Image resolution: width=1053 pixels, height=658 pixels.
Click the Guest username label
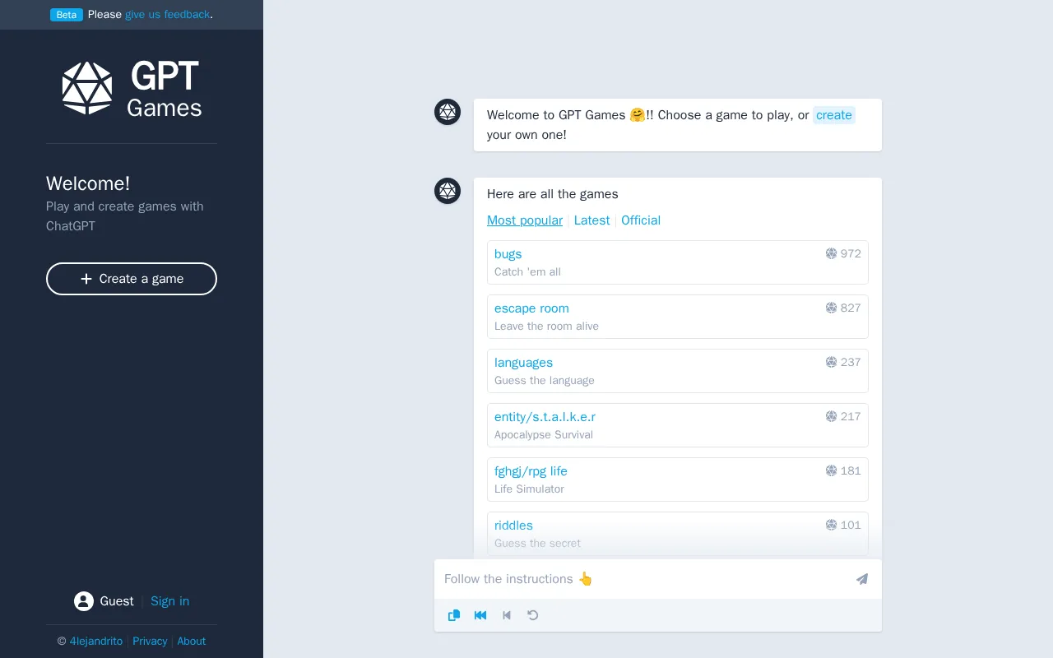pyautogui.click(x=117, y=601)
